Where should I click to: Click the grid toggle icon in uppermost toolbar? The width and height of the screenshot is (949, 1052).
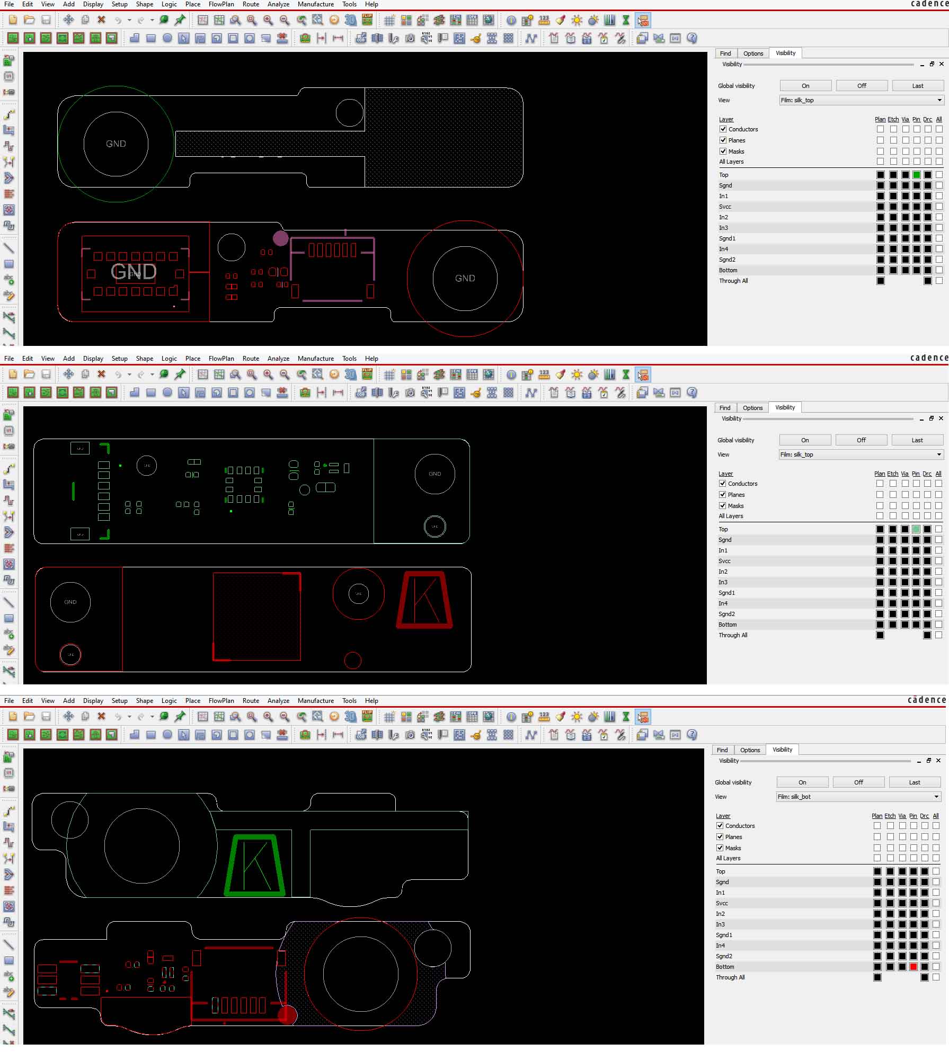coord(389,20)
